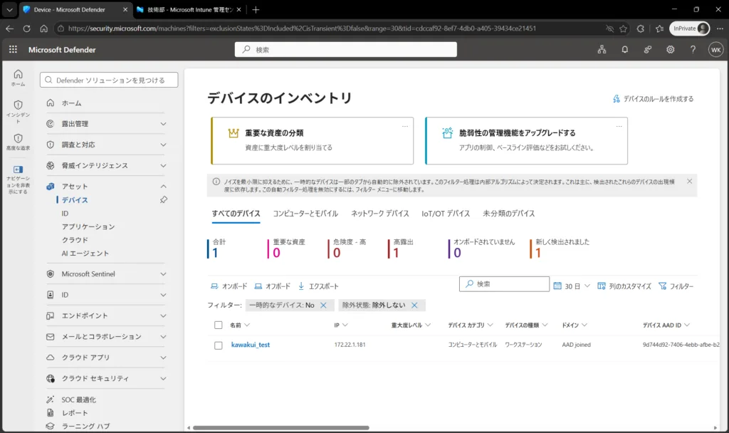Open the tenant organization tree icon
The height and width of the screenshot is (433, 729).
click(602, 49)
